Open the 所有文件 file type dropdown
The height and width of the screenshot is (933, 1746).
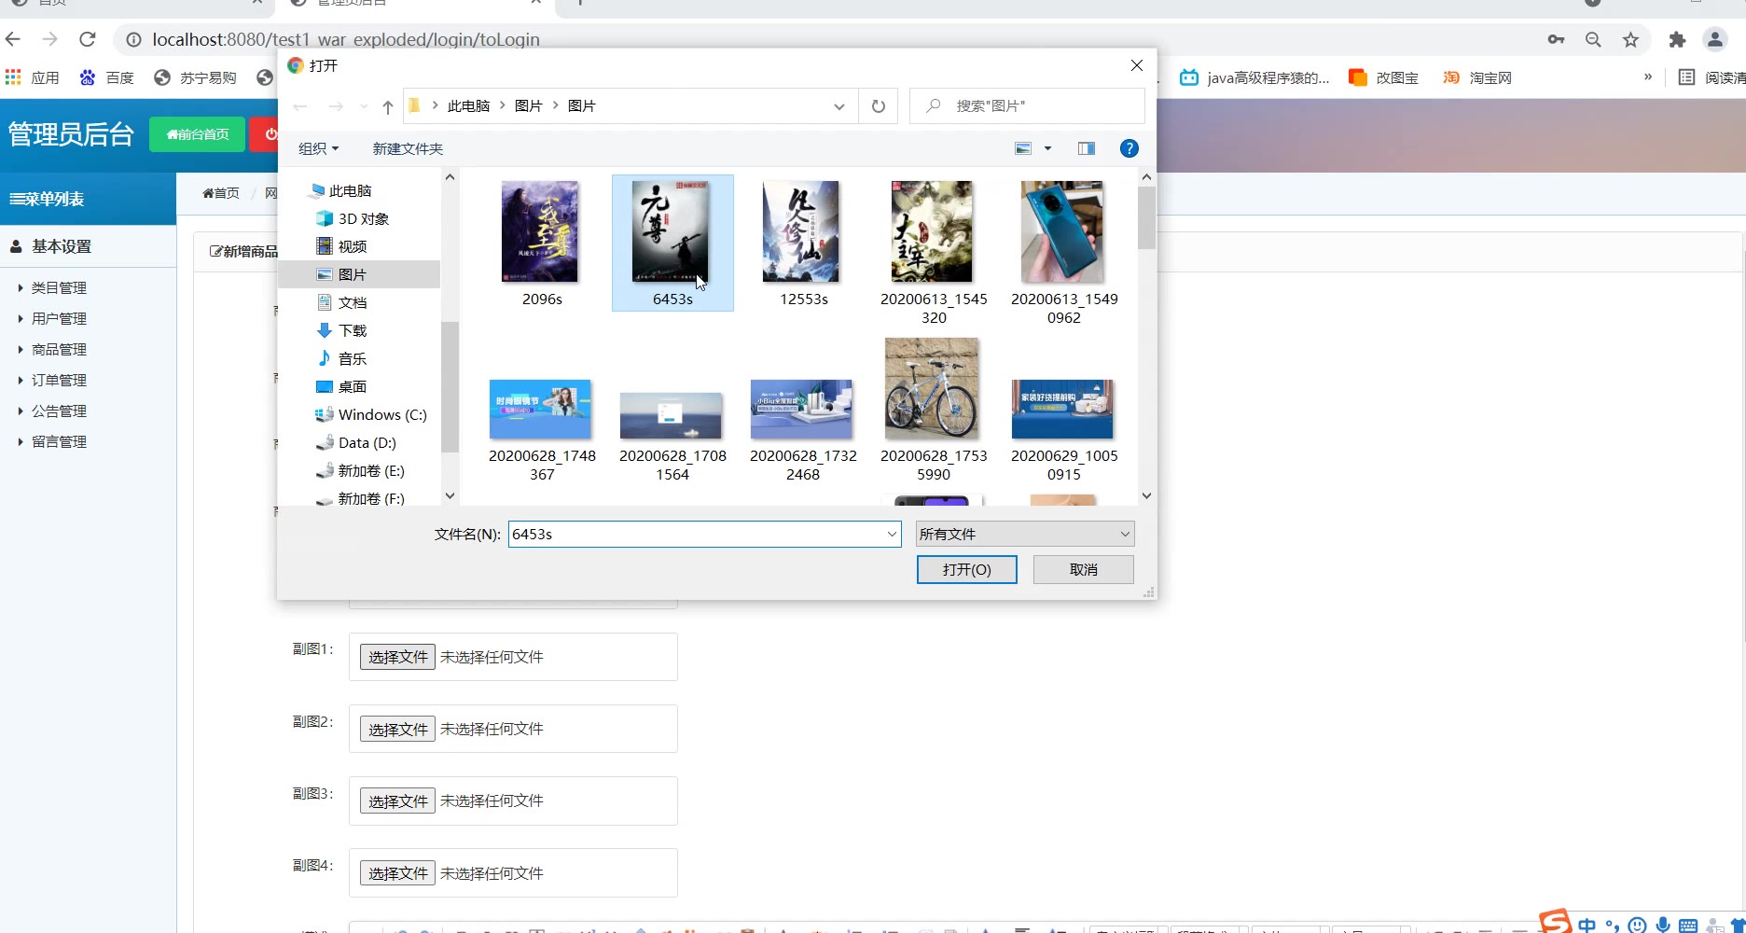click(1025, 535)
